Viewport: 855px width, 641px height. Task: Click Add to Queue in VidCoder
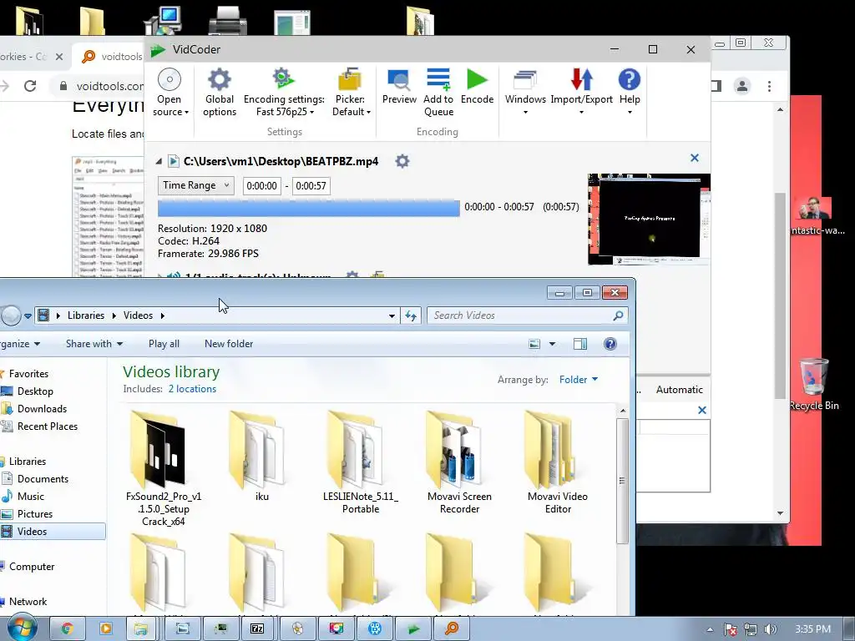click(x=438, y=92)
